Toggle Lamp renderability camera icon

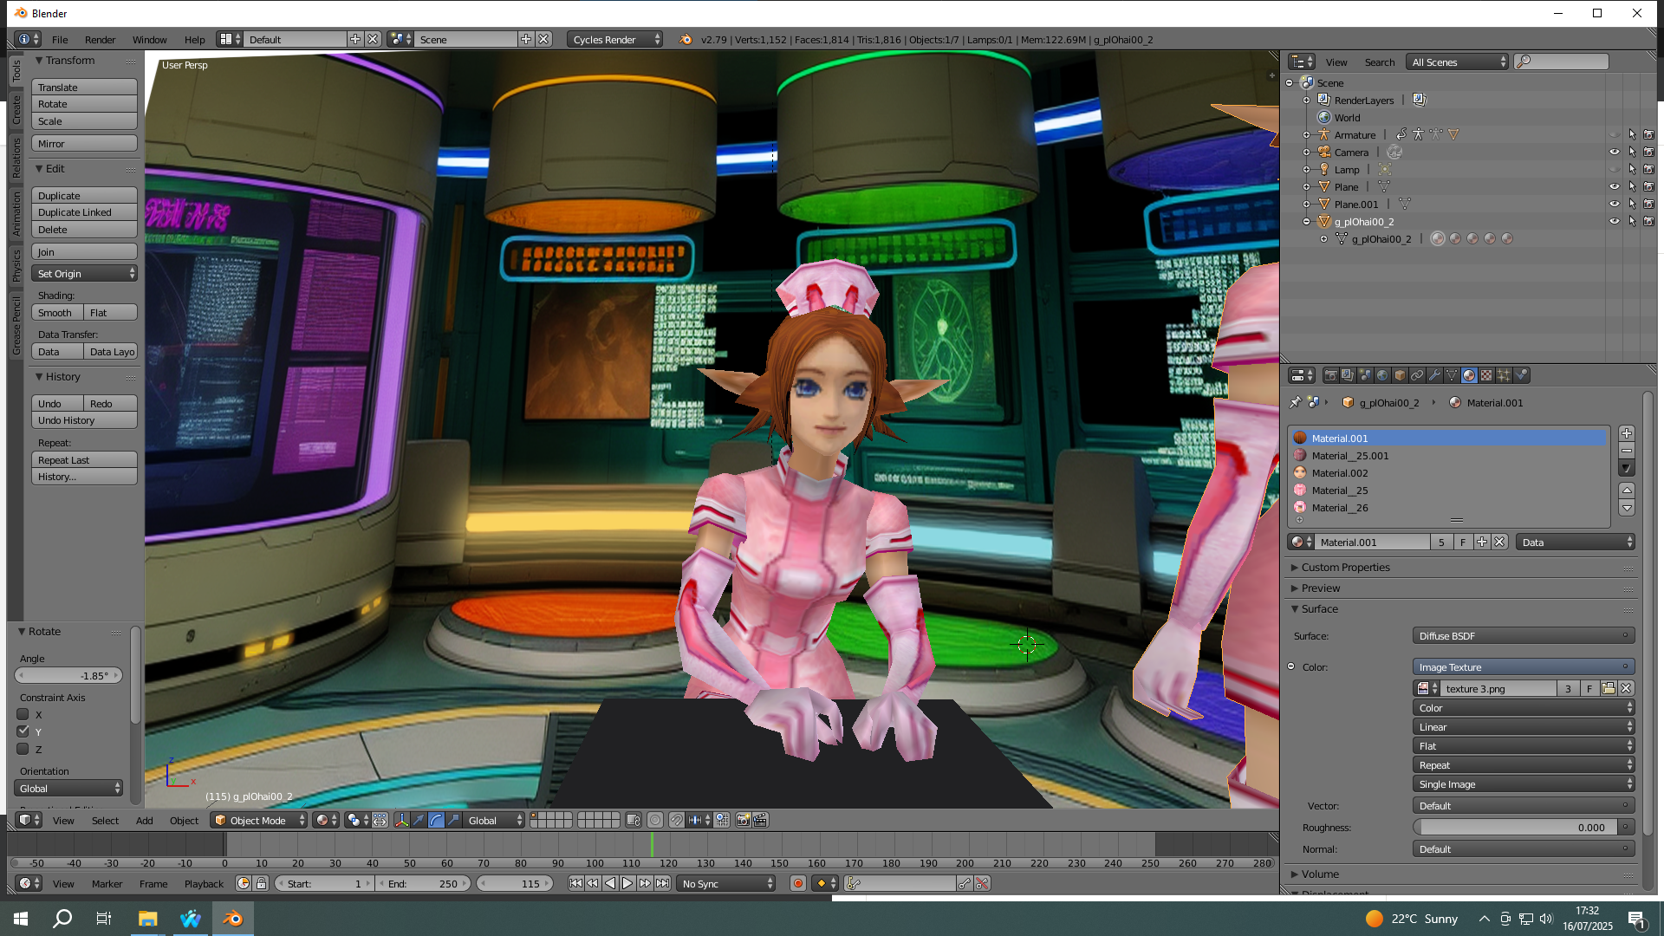[1648, 169]
